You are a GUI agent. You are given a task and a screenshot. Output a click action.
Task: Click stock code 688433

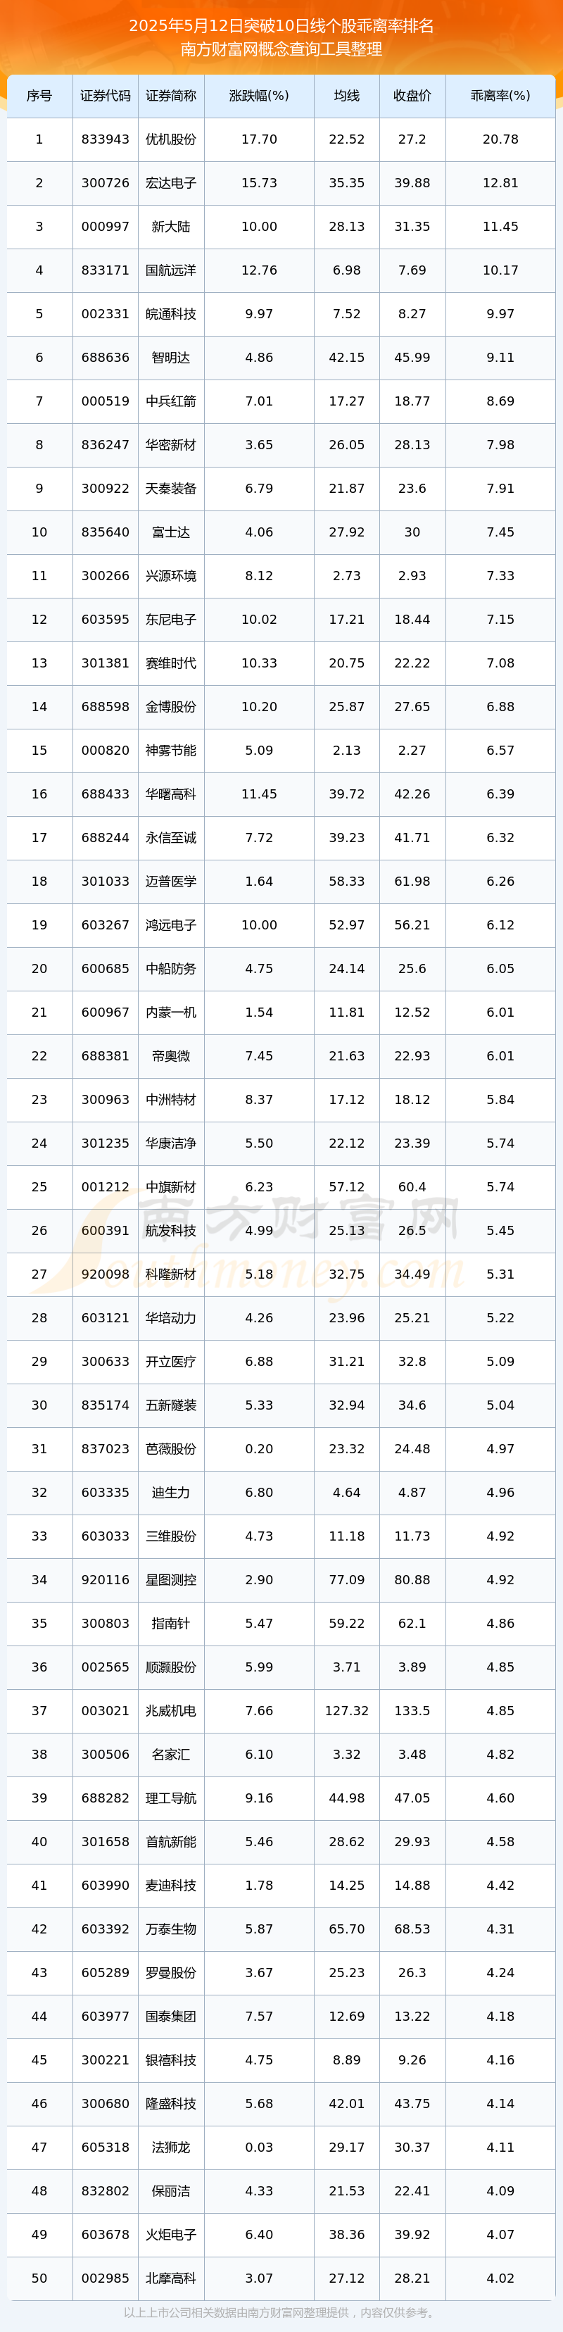click(105, 794)
